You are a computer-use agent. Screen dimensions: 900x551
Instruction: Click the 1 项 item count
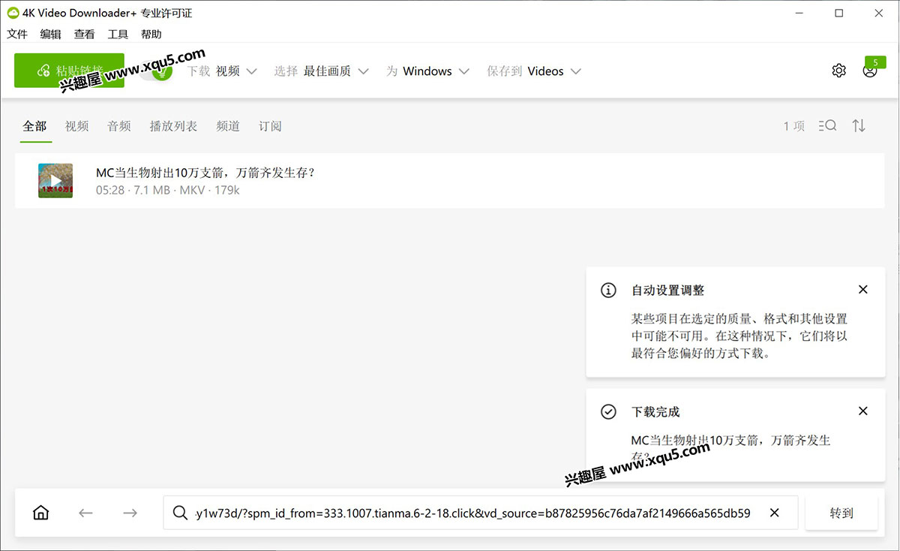tap(794, 126)
